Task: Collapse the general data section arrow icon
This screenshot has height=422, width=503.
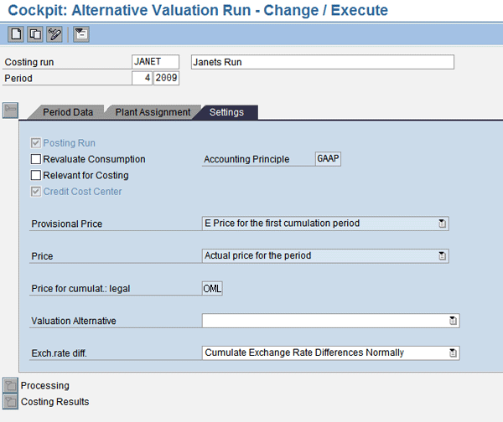Action: click(10, 111)
